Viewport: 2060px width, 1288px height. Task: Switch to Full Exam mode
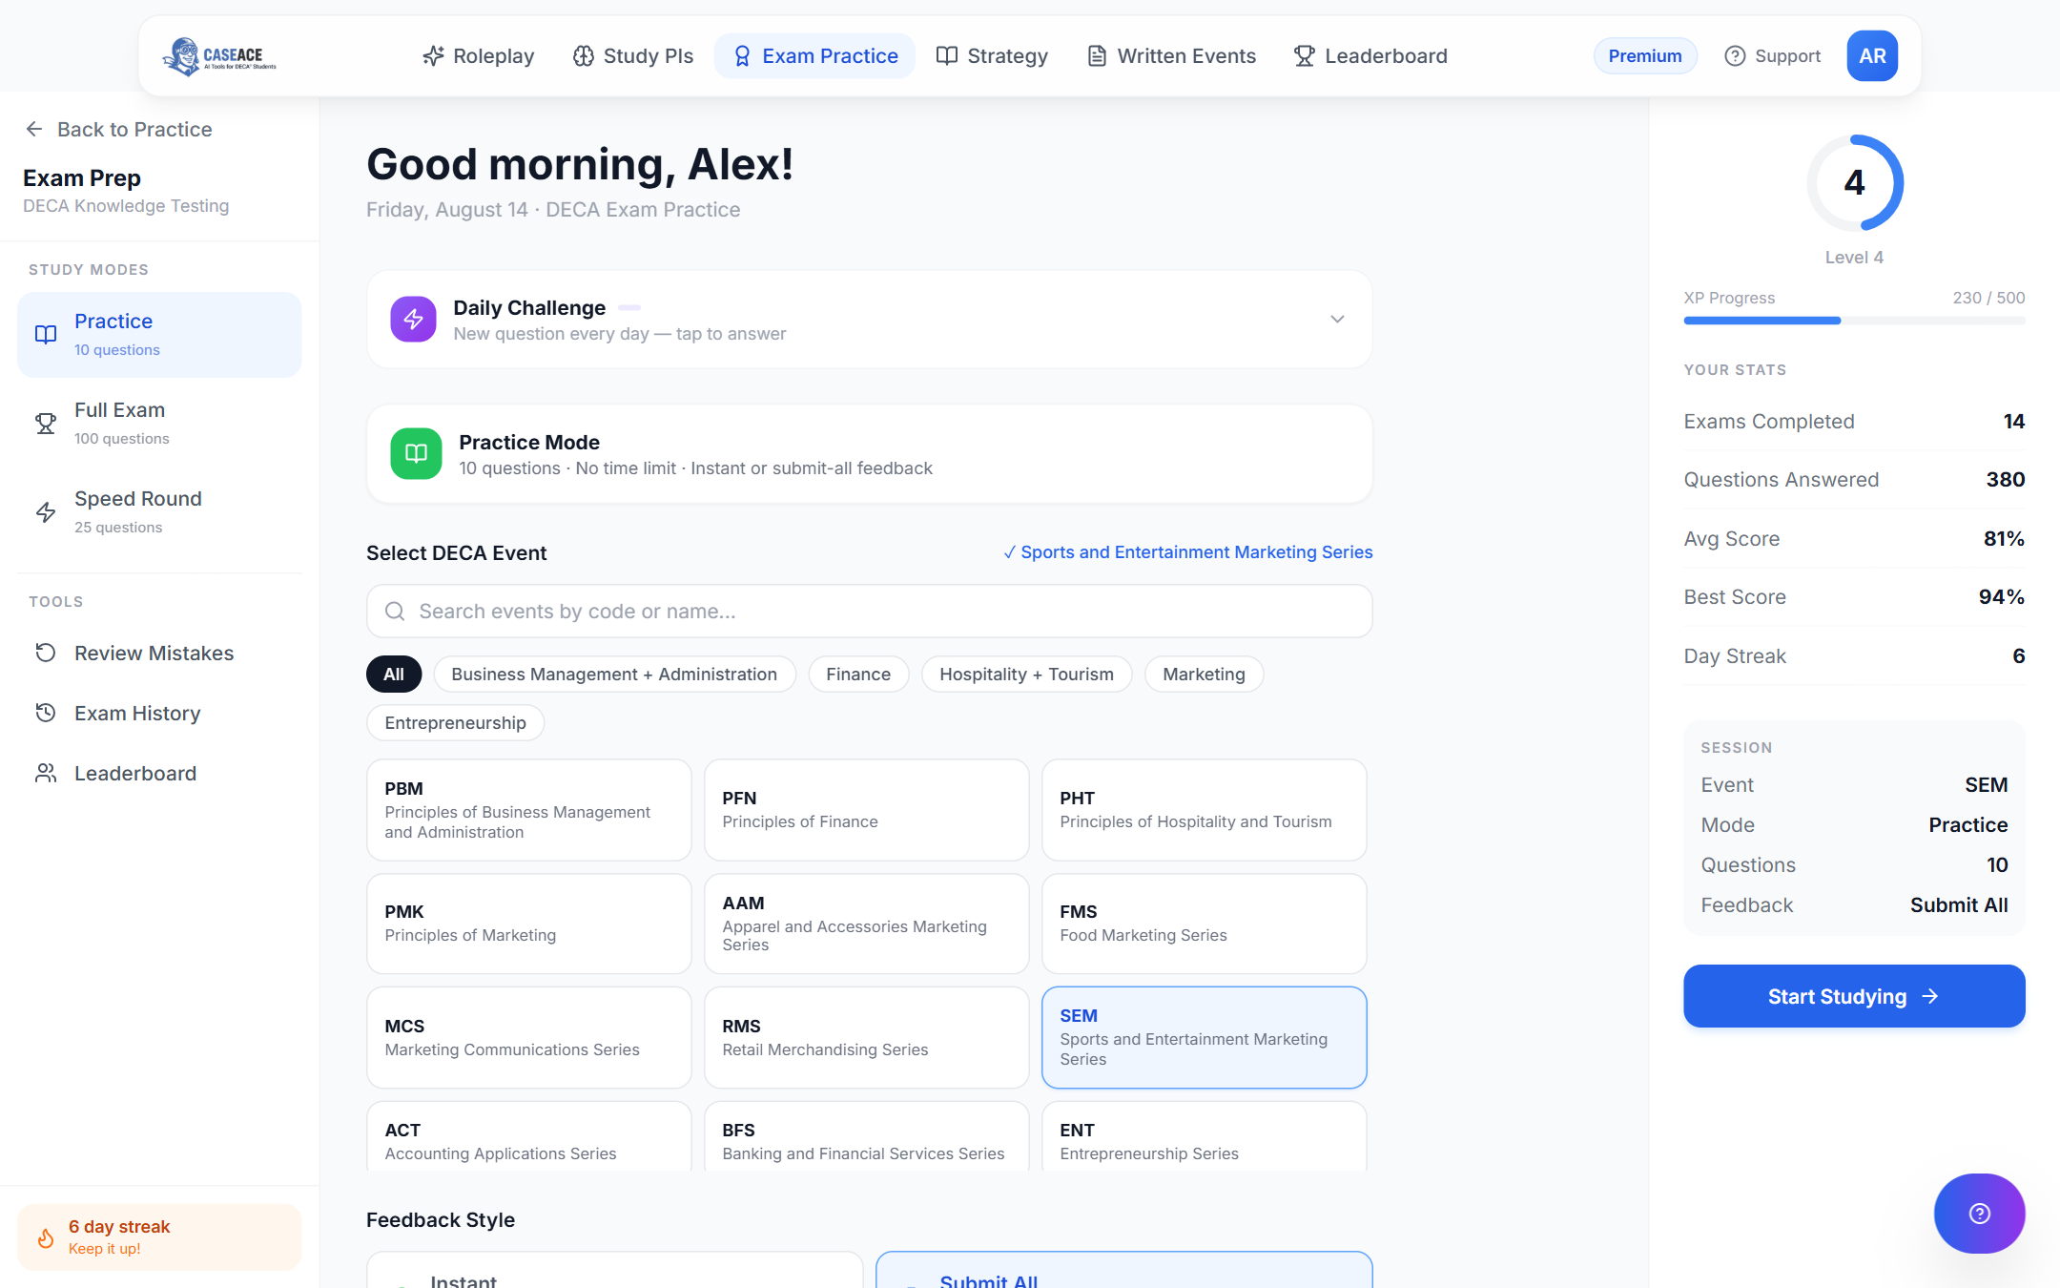tap(159, 424)
